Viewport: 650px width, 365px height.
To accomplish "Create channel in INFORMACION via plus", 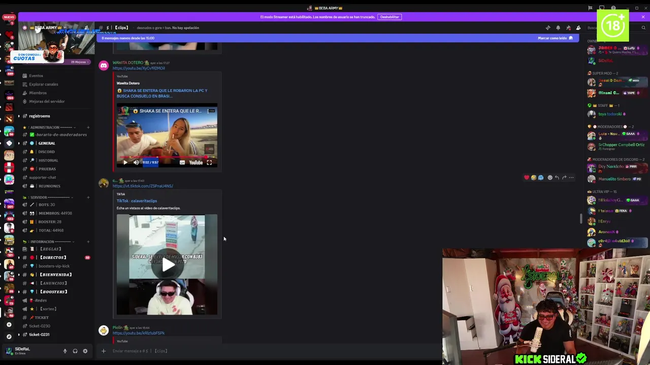I will (88, 242).
